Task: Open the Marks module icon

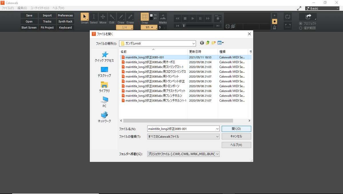Action: [163, 17]
